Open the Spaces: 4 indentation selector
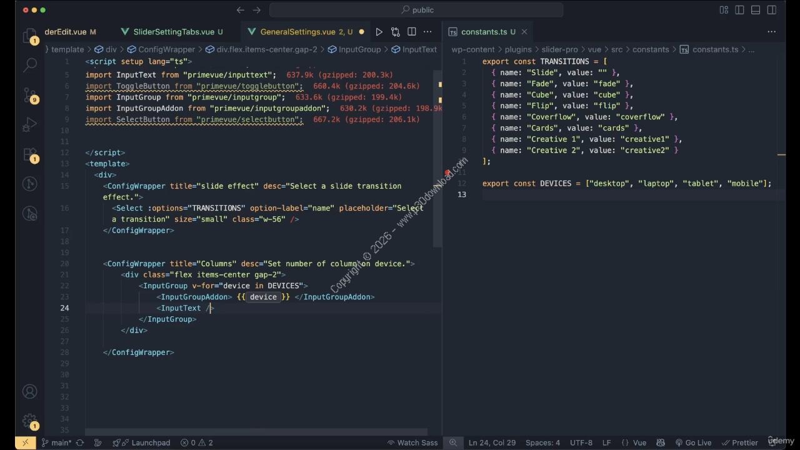The width and height of the screenshot is (800, 450). point(542,442)
